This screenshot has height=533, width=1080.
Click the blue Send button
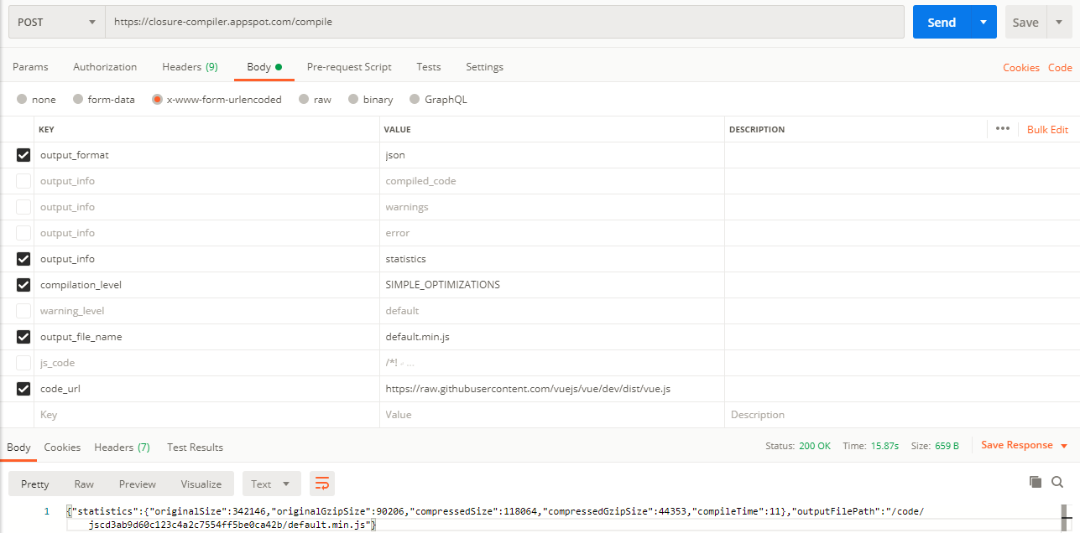tap(942, 22)
